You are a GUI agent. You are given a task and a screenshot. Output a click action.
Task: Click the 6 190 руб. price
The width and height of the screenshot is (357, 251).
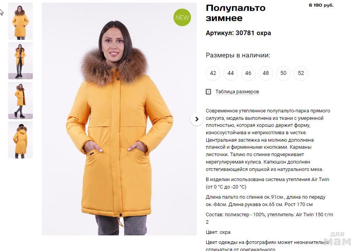coord(321,5)
